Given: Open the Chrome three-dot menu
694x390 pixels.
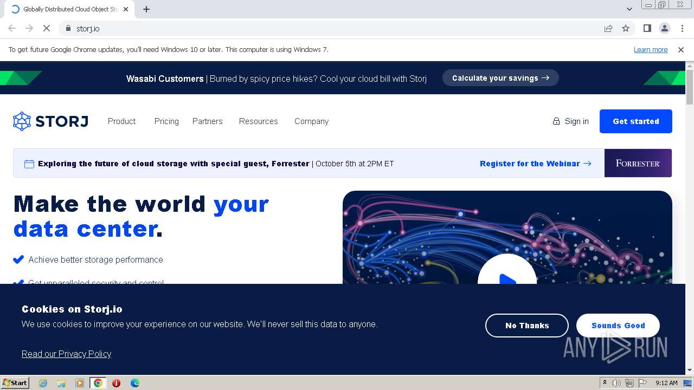Looking at the screenshot, I should 682,28.
